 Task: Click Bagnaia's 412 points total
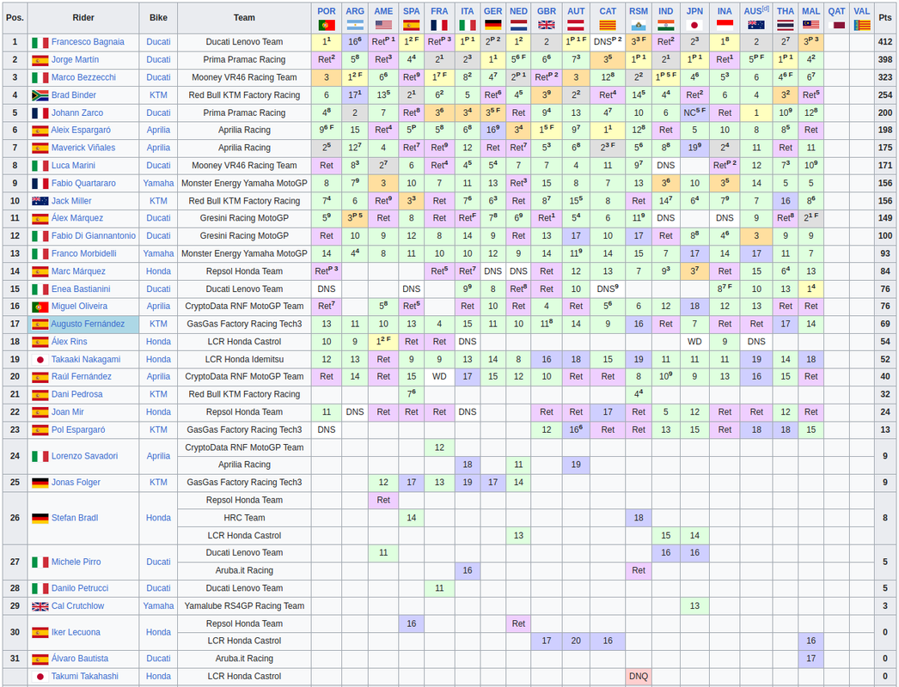point(885,42)
